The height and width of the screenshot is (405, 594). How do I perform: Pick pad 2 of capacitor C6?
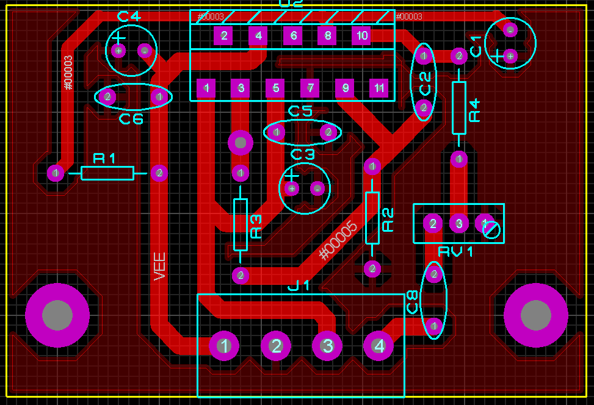pyautogui.click(x=107, y=97)
